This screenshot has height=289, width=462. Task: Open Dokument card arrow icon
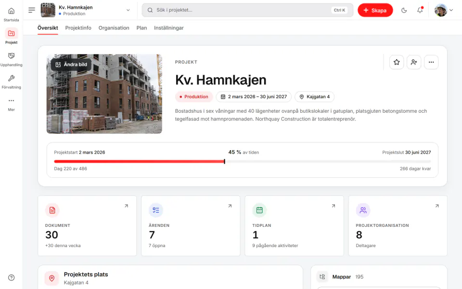[x=126, y=206]
